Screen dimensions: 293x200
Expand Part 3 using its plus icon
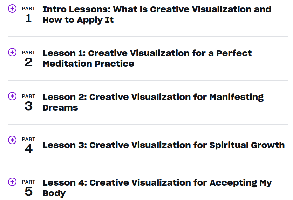coord(12,96)
